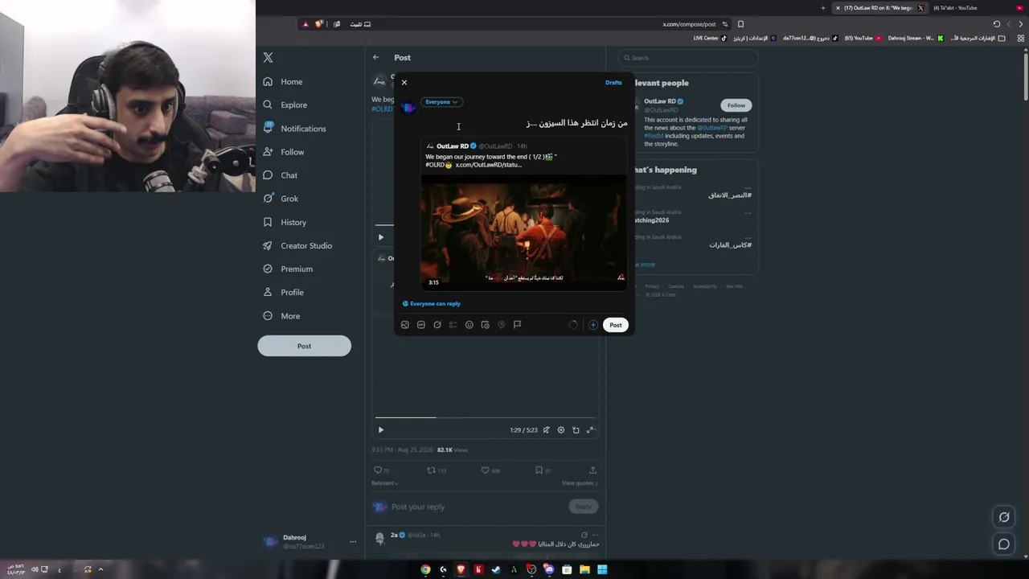Screen dimensions: 1029x579
Task: Reload the page with the refresh icon
Action: pyautogui.click(x=997, y=24)
